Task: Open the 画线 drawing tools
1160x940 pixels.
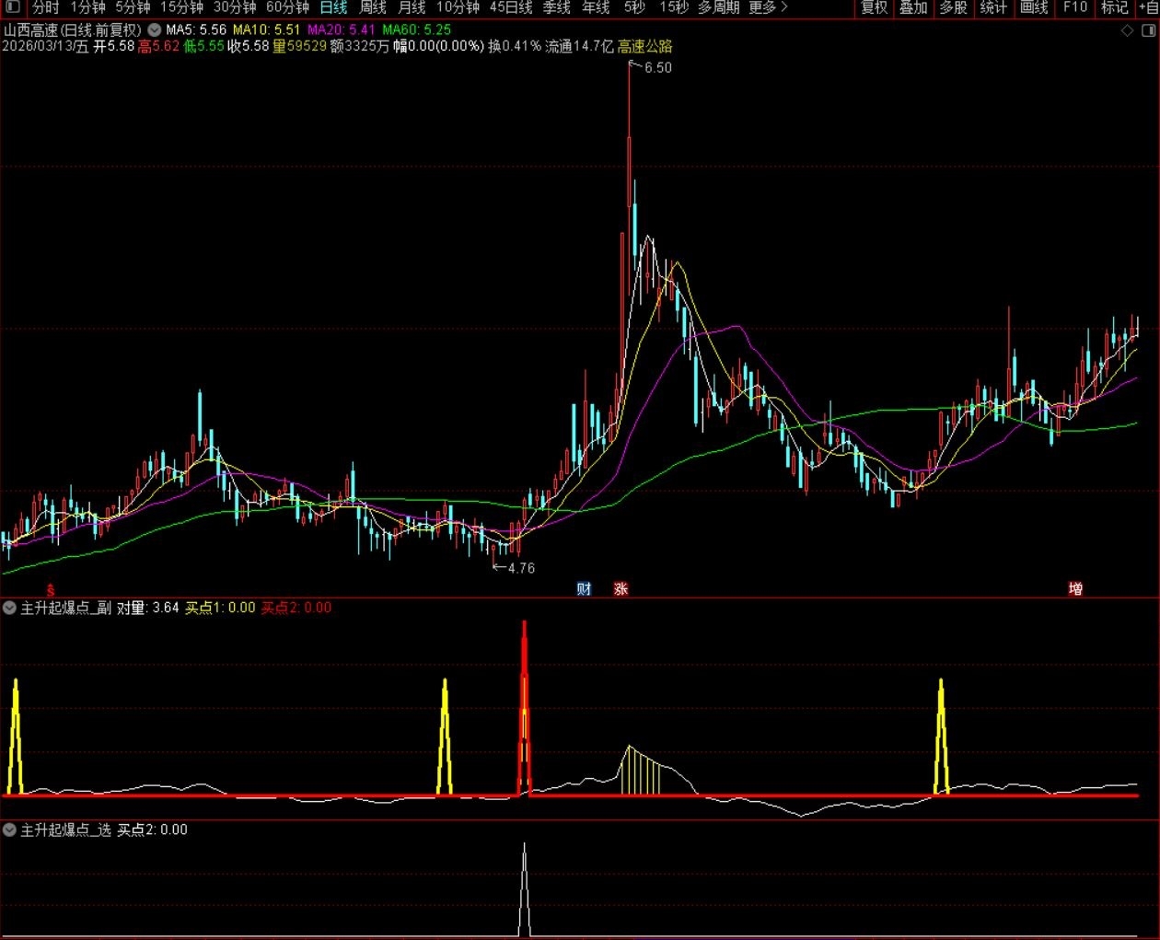Action: click(x=1034, y=7)
